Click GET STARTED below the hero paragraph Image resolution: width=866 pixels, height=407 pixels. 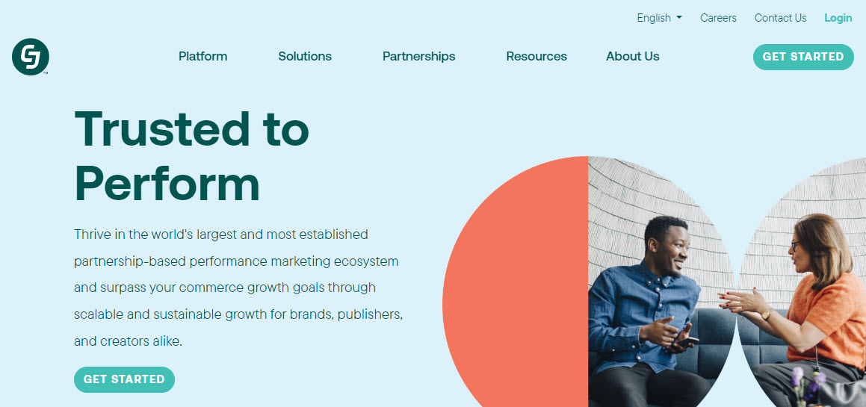[124, 379]
